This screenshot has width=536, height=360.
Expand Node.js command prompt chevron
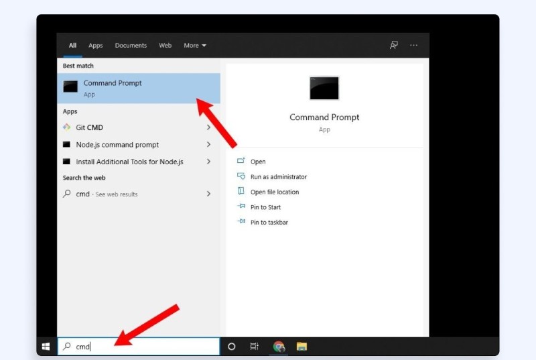[208, 145]
